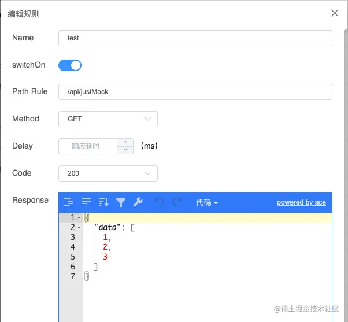Click the value 3 on editor line 5
Viewport: 348px width, 322px height.
tap(105, 257)
